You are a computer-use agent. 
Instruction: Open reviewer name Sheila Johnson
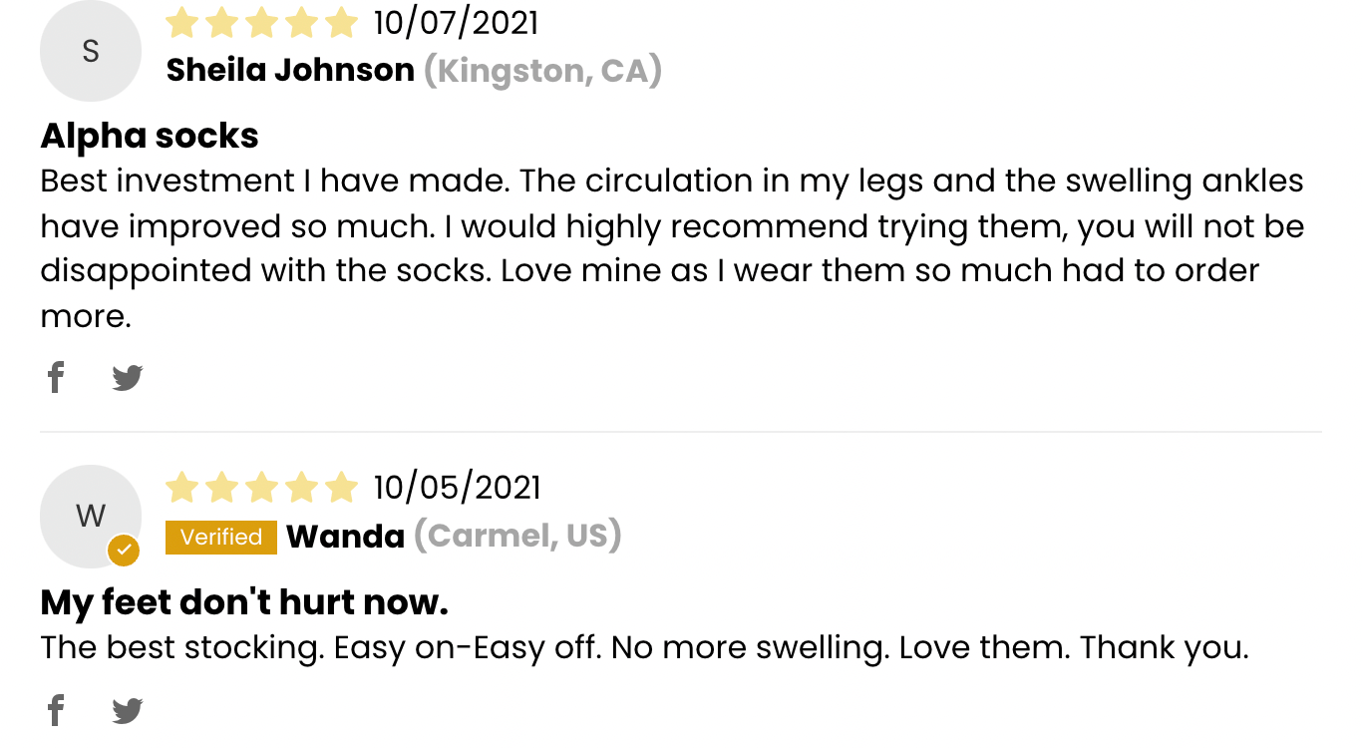(290, 71)
